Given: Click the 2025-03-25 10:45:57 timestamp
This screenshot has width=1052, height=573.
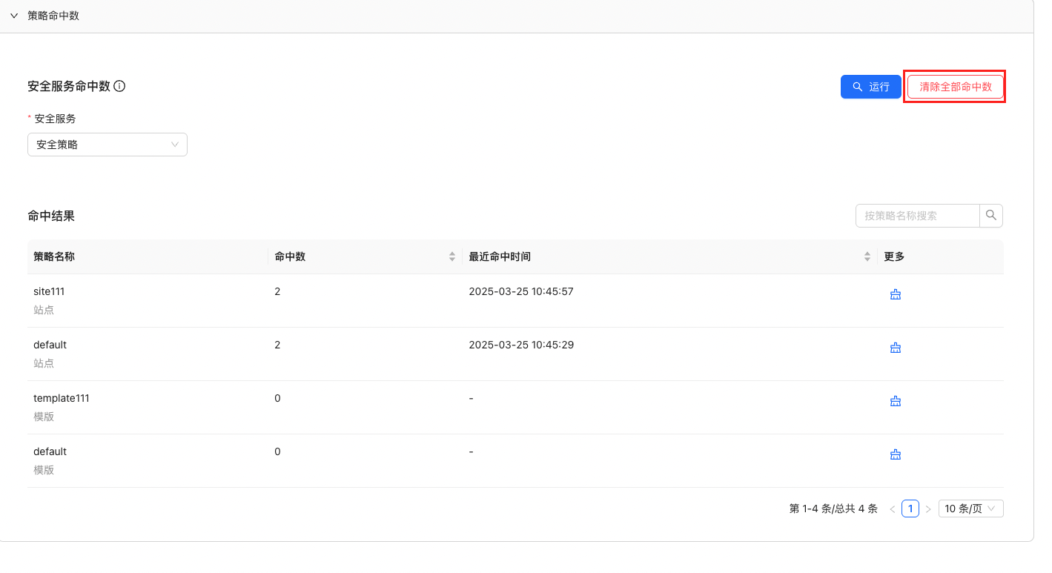Looking at the screenshot, I should tap(521, 291).
